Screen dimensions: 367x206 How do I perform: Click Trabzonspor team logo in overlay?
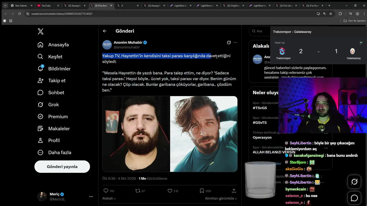tap(282, 51)
